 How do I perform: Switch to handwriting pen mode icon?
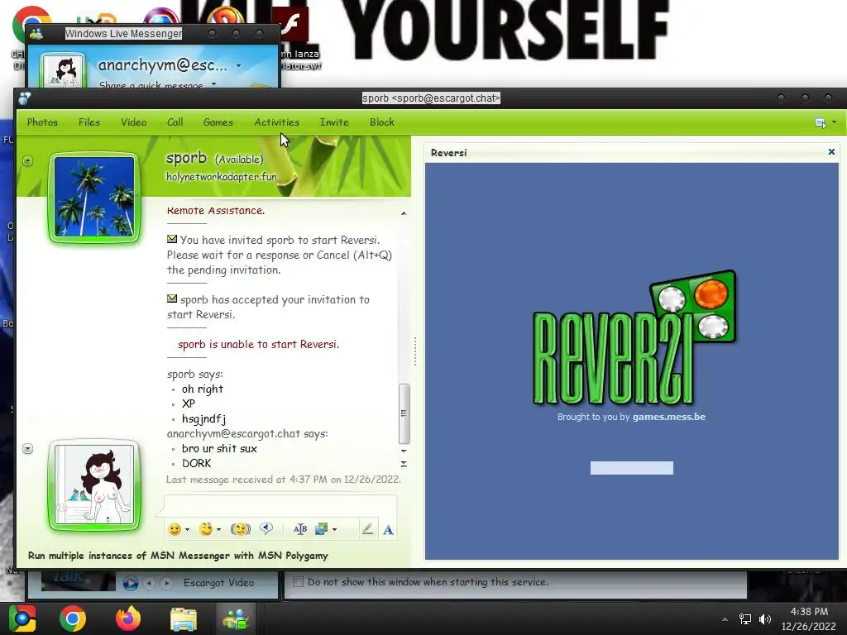click(368, 529)
